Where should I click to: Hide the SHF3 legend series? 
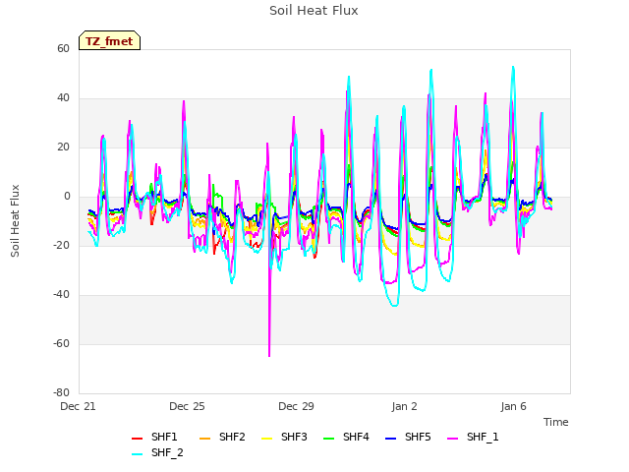point(284,437)
